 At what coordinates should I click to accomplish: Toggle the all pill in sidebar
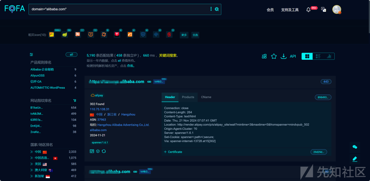point(72,55)
